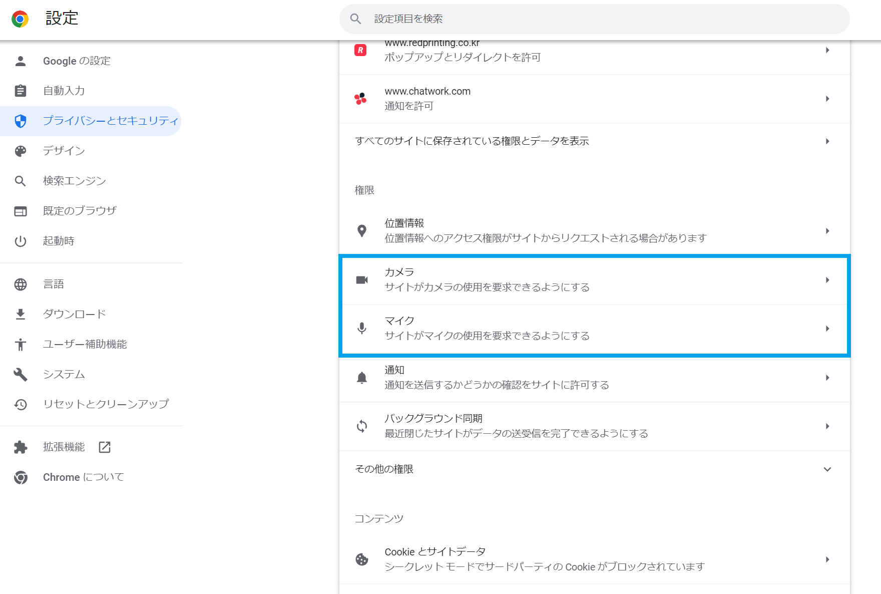This screenshot has width=881, height=594.
Task: Click the www.chatwork.com favicon
Action: [x=361, y=99]
